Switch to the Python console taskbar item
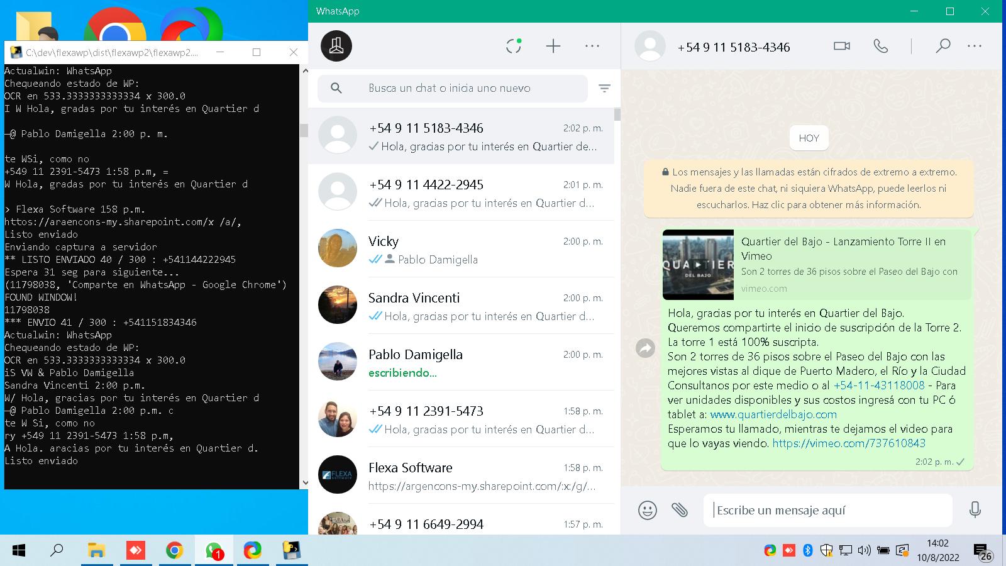 point(291,551)
